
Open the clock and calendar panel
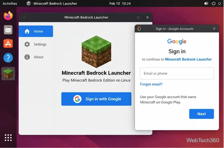[120, 4]
